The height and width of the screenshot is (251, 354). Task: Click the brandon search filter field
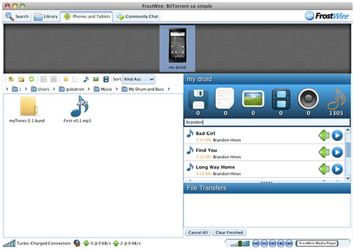coord(267,122)
